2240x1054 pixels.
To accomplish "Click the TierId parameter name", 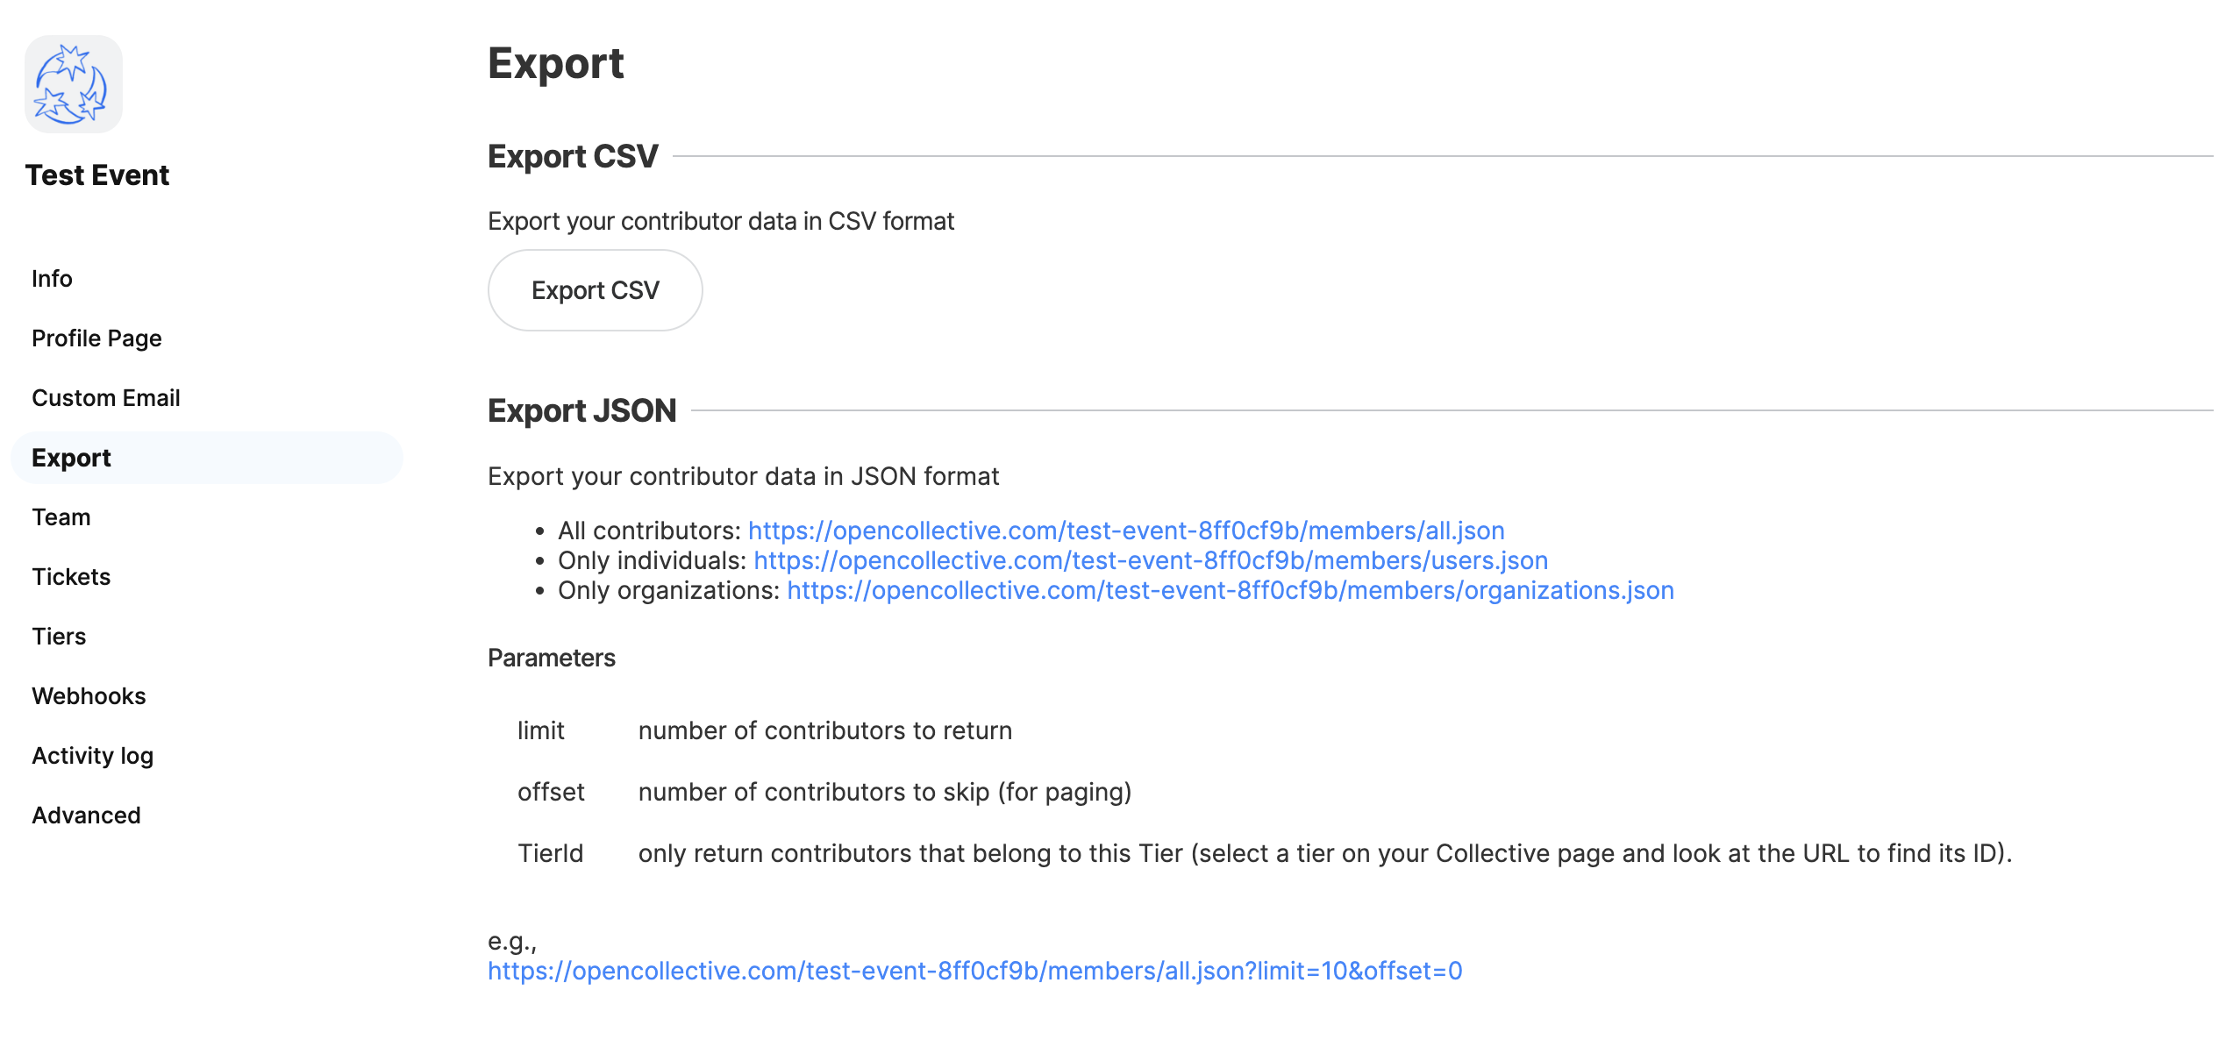I will pos(550,853).
